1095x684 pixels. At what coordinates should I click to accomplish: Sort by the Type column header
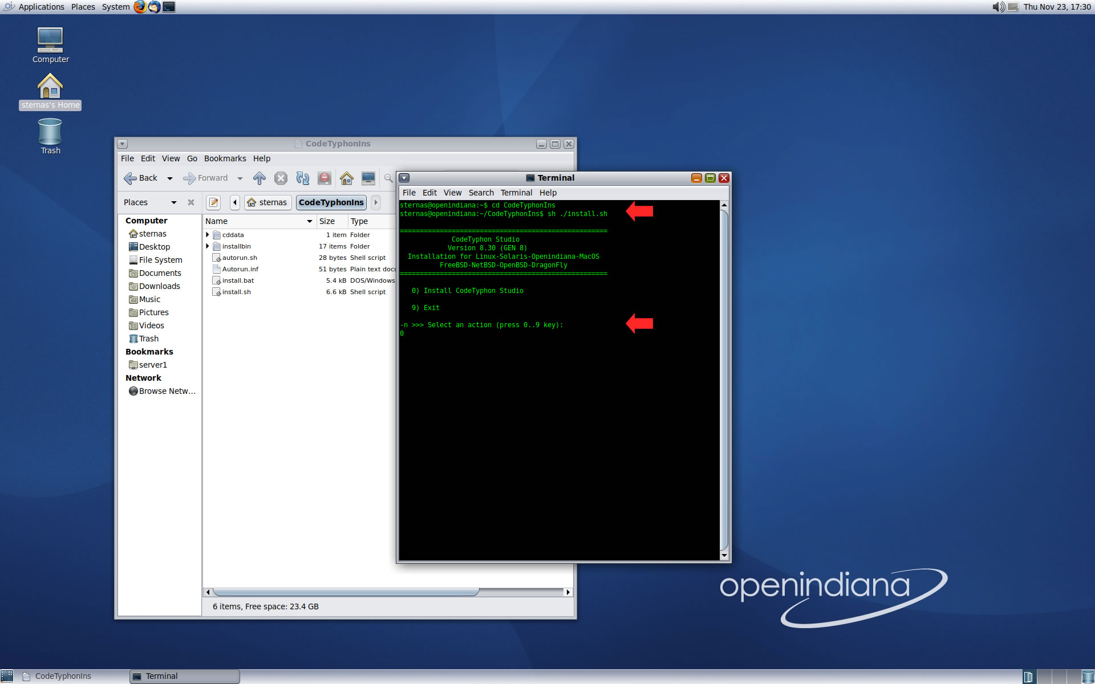tap(372, 221)
